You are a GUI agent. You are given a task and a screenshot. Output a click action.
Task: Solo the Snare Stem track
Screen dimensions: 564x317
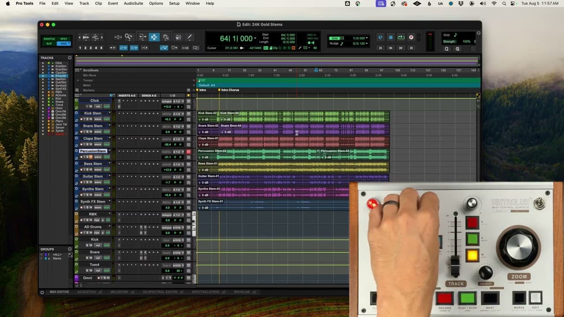pos(87,132)
